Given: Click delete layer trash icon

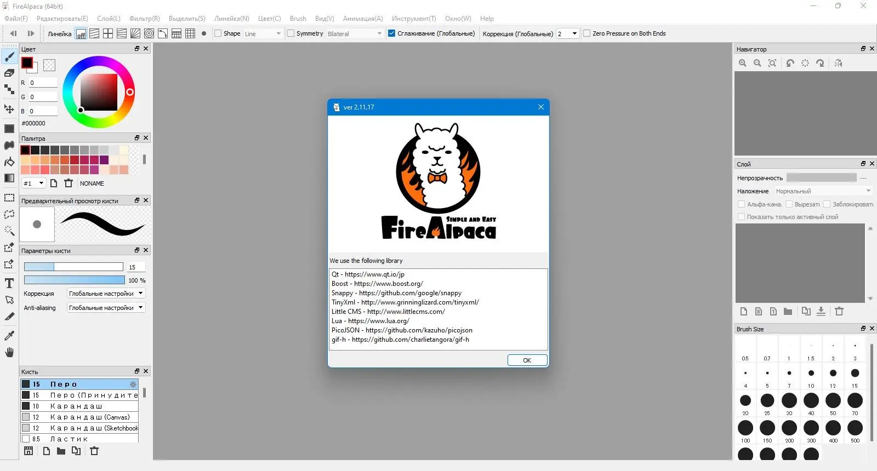Looking at the screenshot, I should pos(839,311).
